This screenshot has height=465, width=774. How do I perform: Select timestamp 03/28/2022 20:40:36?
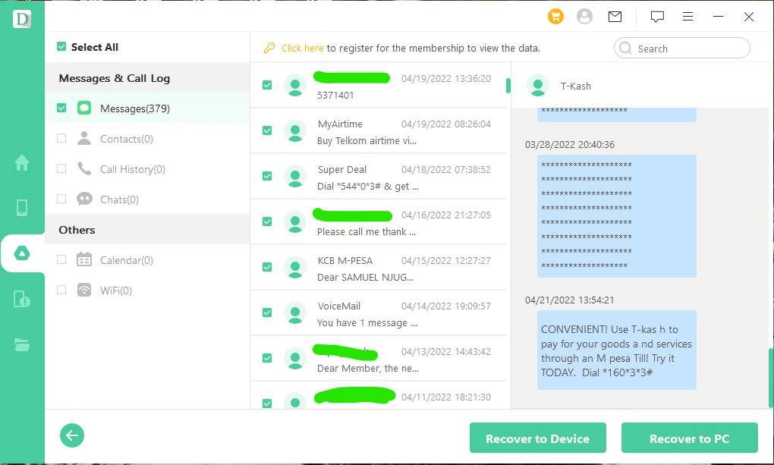click(570, 145)
